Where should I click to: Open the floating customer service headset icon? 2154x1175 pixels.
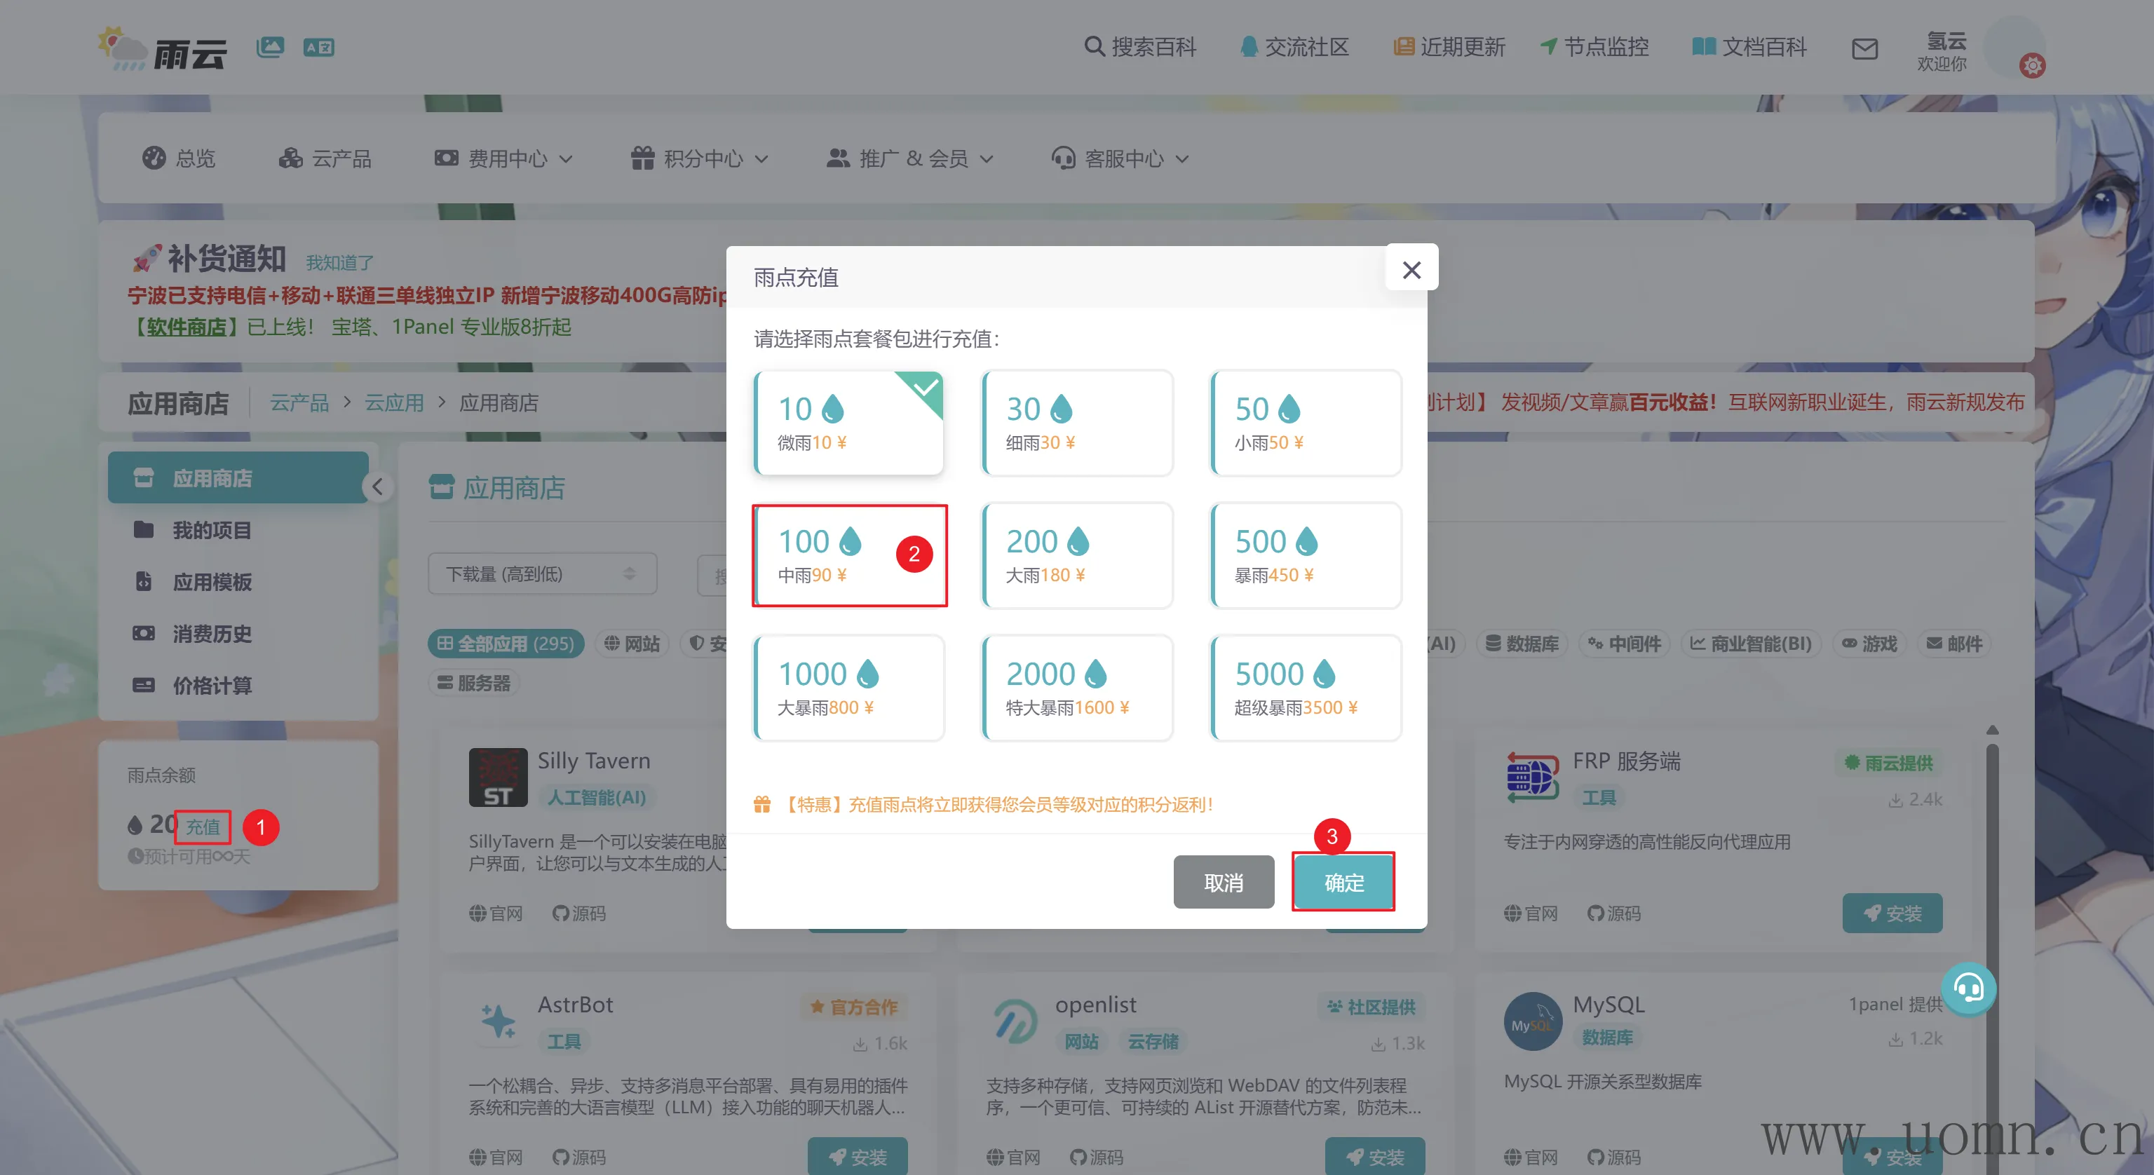pyautogui.click(x=1967, y=989)
